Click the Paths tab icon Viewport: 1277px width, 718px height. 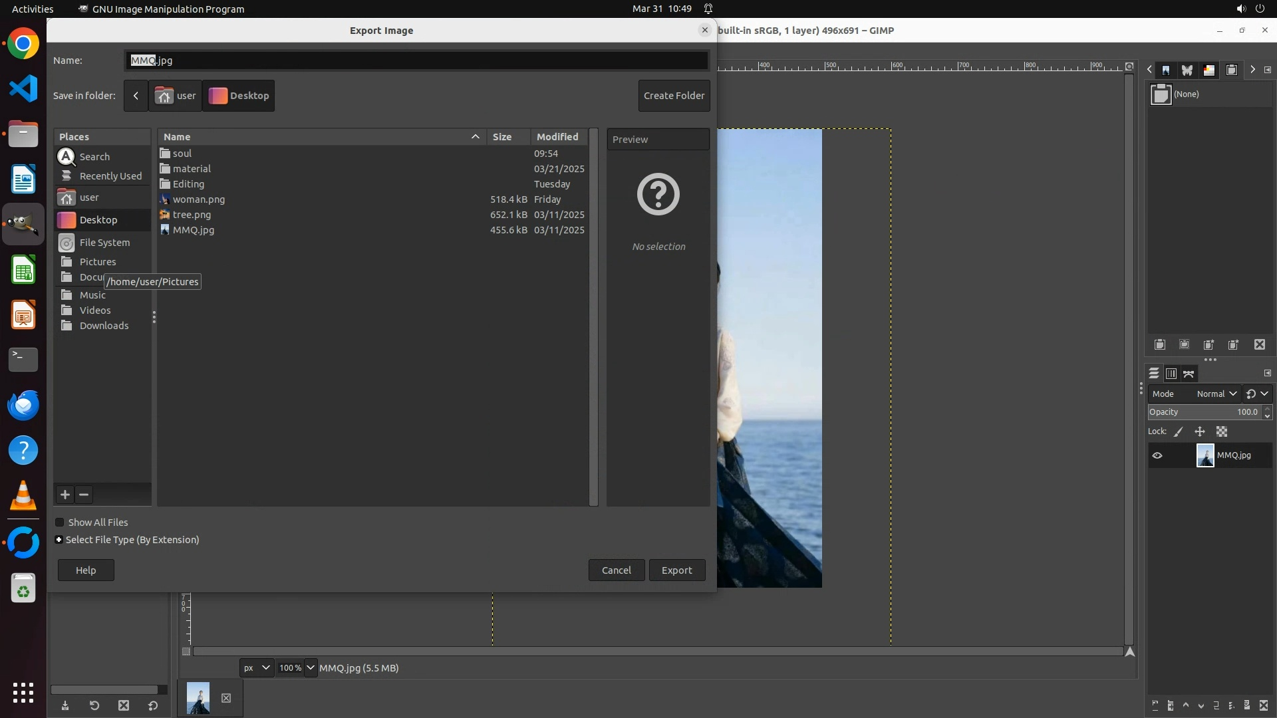1189,374
